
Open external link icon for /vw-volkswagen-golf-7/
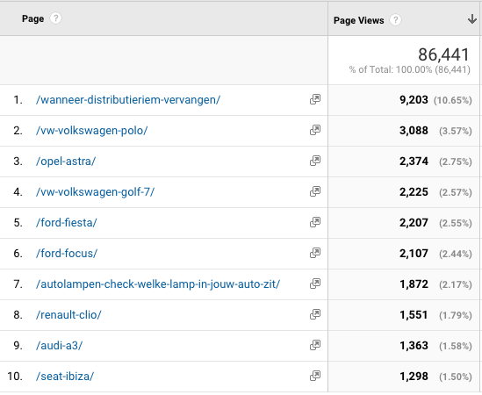[315, 191]
